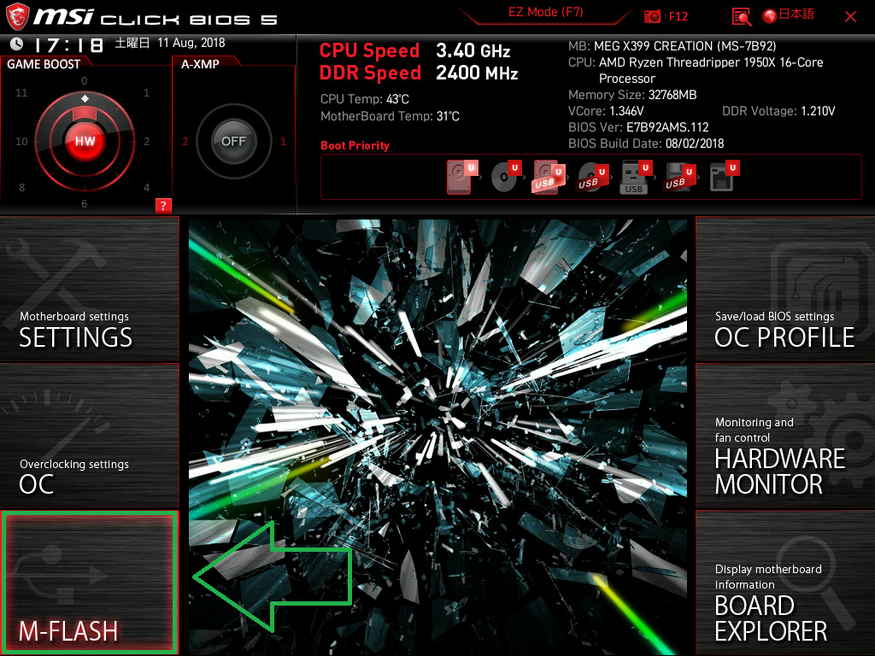Select the USB CD/DVD boot device
Screen dimensions: 875x656
[x=592, y=178]
